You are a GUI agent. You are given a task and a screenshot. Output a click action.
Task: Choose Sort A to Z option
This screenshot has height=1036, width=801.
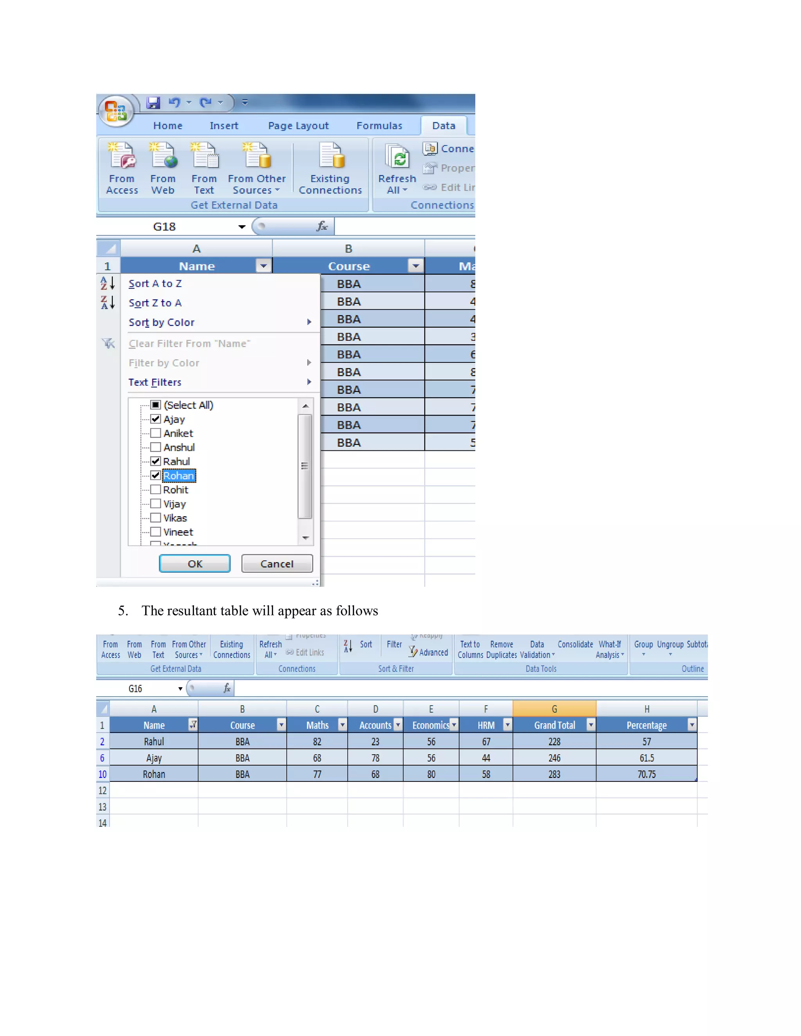pos(155,284)
